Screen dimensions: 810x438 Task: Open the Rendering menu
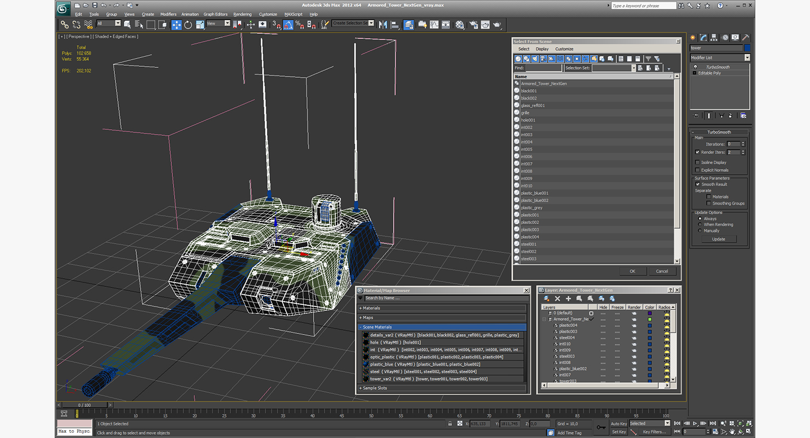[x=242, y=14]
